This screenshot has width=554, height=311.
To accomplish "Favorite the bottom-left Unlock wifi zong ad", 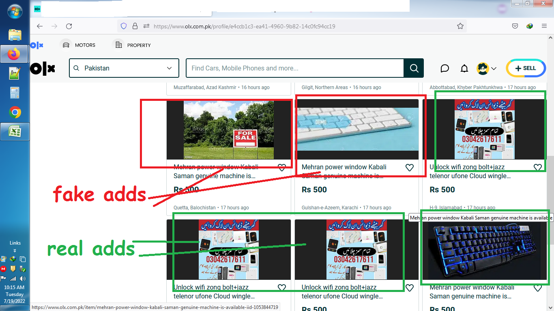I will click(281, 288).
